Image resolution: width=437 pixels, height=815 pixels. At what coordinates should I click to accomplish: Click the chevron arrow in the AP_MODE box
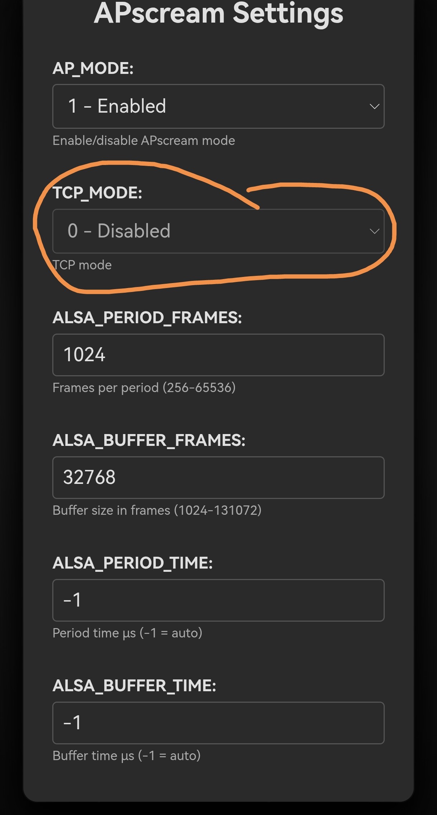(x=374, y=107)
